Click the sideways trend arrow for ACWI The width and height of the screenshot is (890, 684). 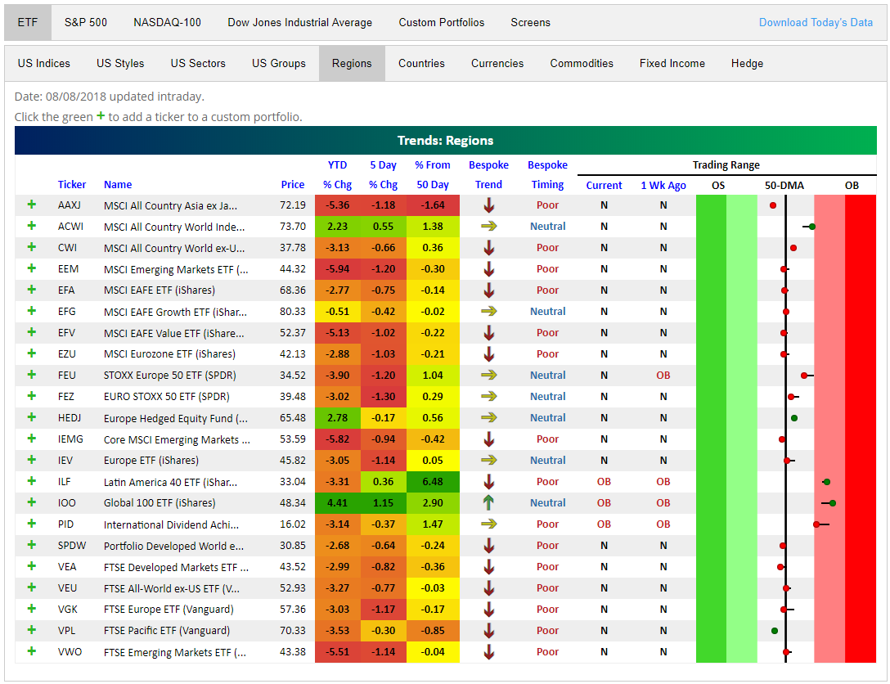pos(489,226)
